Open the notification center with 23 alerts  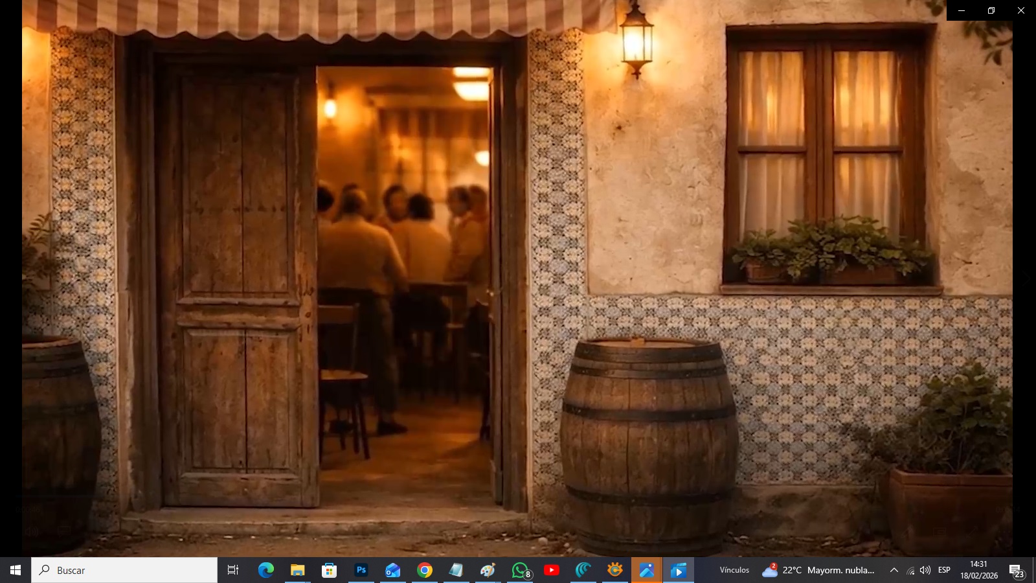pos(1016,571)
